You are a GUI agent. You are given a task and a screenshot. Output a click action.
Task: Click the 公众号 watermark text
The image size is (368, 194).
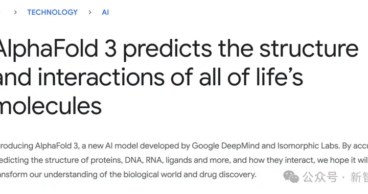click(x=320, y=177)
